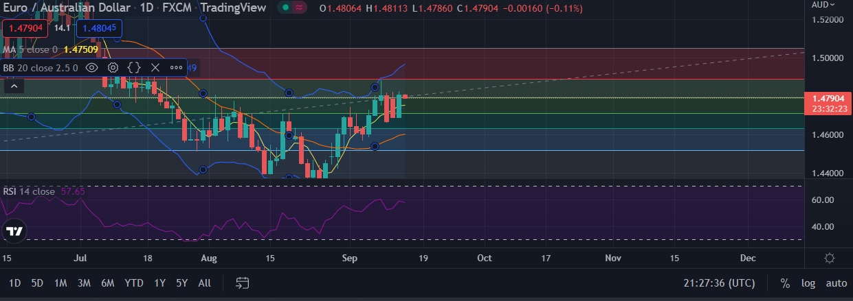Click the 1.46000 price scale label

tap(827, 135)
